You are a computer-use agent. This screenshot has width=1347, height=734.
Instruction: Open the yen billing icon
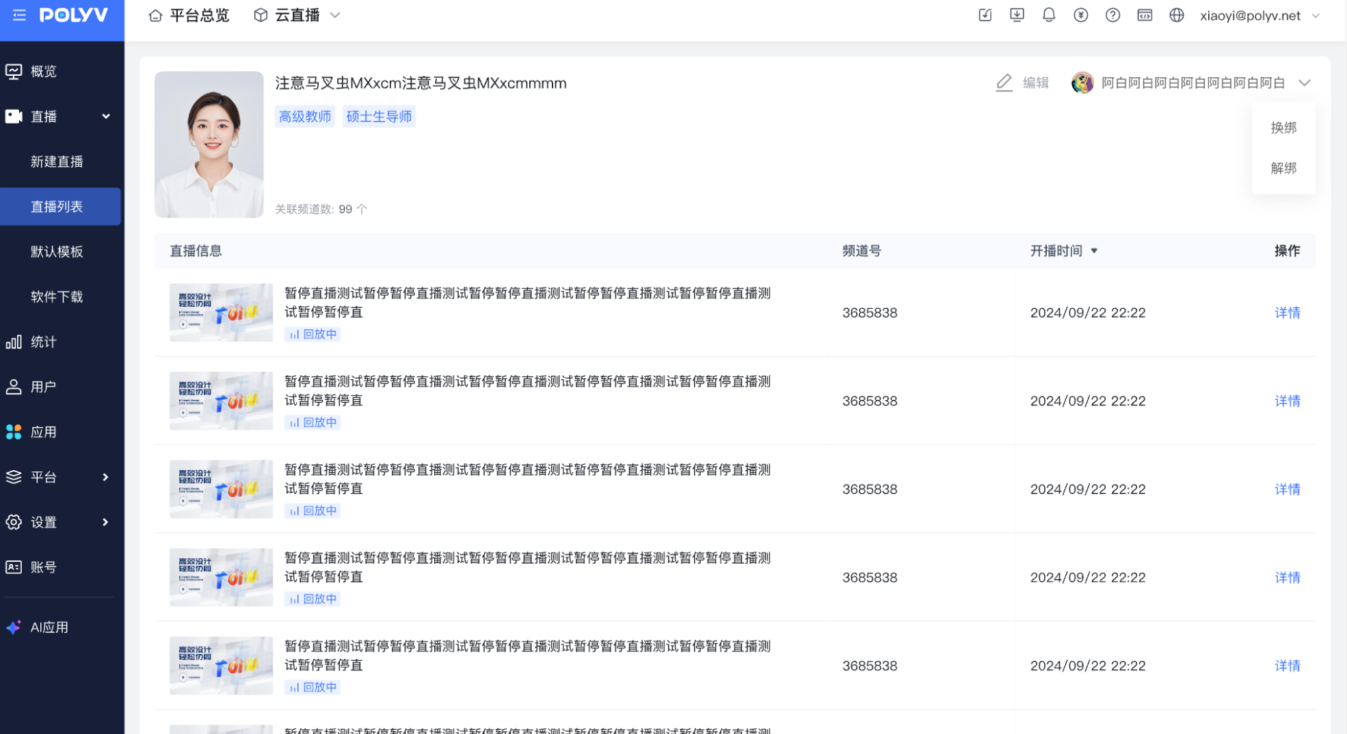[1081, 15]
